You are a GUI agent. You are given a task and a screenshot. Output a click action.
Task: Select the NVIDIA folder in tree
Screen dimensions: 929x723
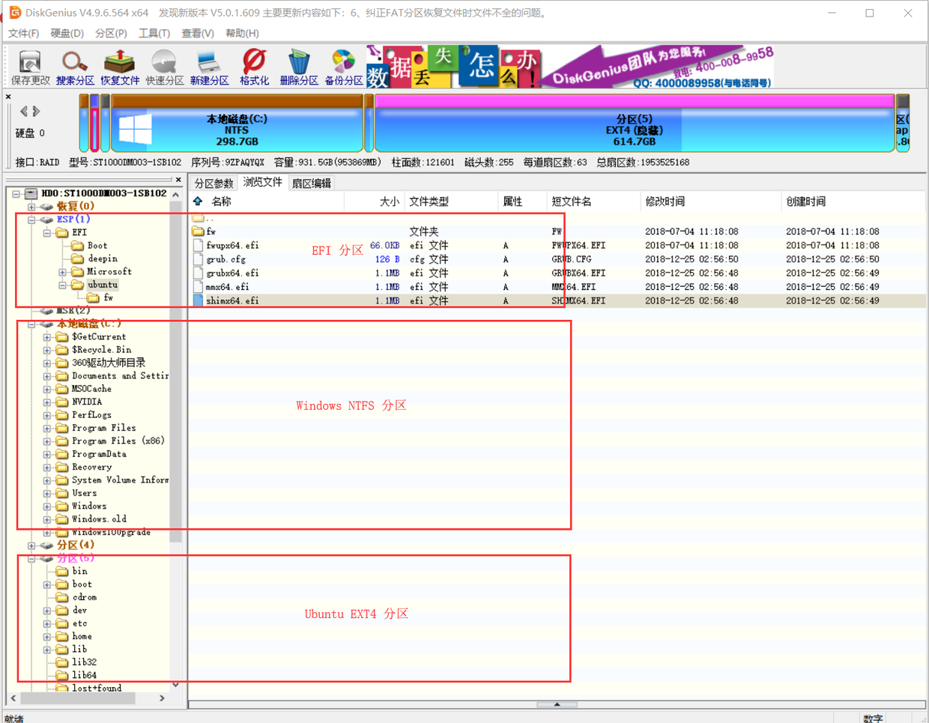87,402
